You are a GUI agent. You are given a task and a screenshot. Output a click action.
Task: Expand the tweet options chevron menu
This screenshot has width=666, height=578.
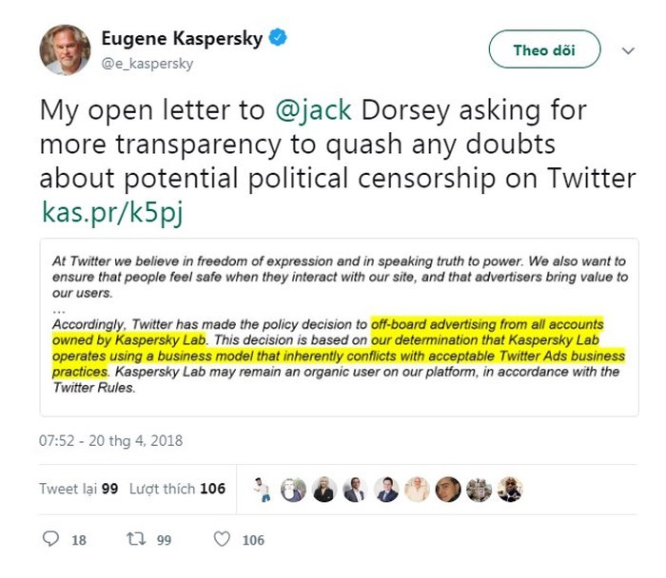click(628, 50)
